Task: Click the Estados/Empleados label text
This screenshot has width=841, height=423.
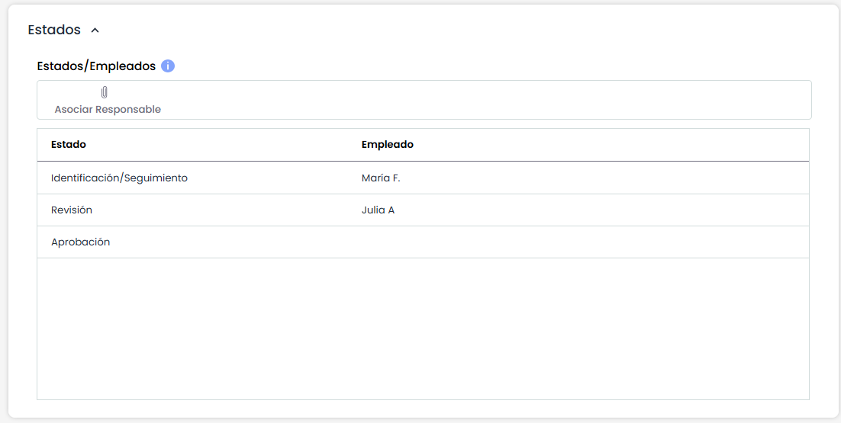Action: click(96, 66)
